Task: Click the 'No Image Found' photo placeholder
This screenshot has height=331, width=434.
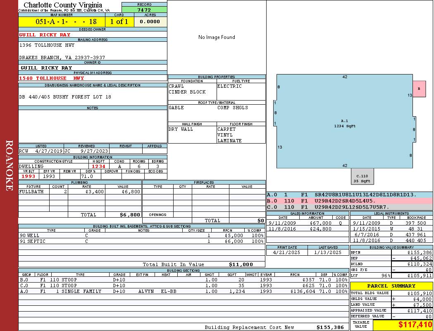Action: (x=217, y=37)
